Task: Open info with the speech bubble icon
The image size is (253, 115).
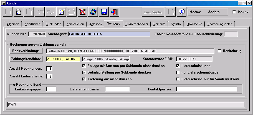Action: [x=181, y=12]
